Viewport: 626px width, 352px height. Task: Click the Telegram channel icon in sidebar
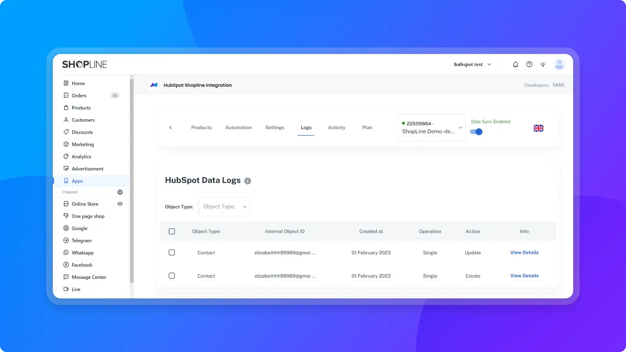66,241
